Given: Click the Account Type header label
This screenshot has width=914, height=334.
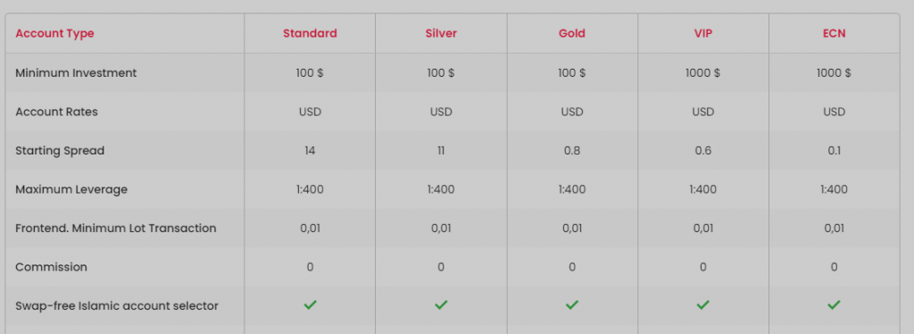Looking at the screenshot, I should click(54, 34).
